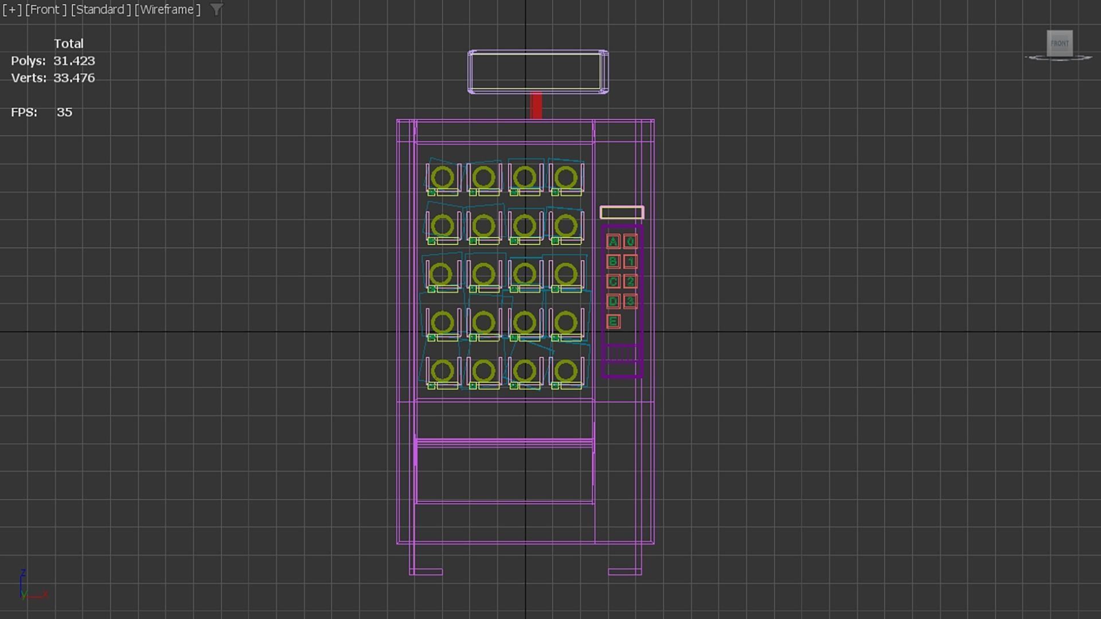The height and width of the screenshot is (619, 1101).
Task: Select the keypad button object labeled 2
Action: click(630, 281)
